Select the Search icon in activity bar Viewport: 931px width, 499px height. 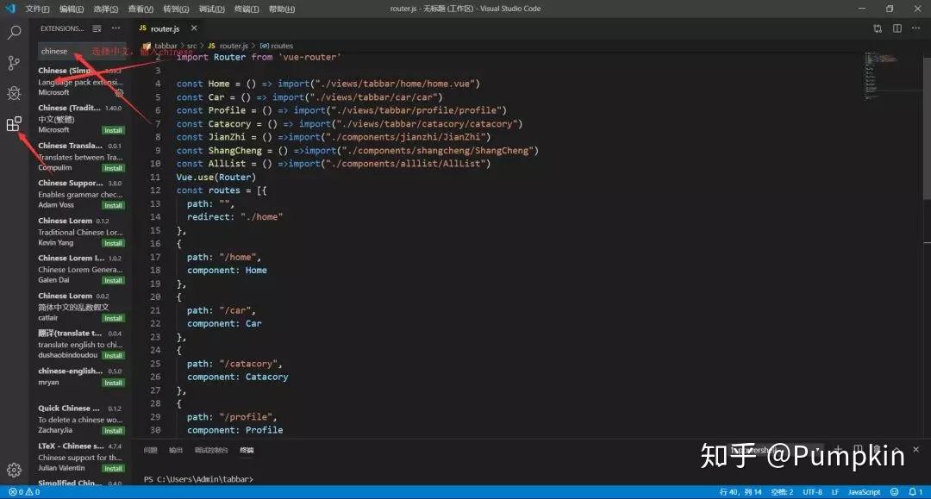(x=14, y=33)
